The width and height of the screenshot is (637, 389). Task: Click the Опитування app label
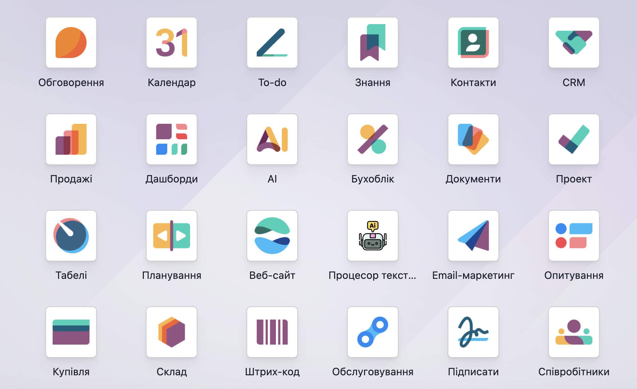coord(574,275)
